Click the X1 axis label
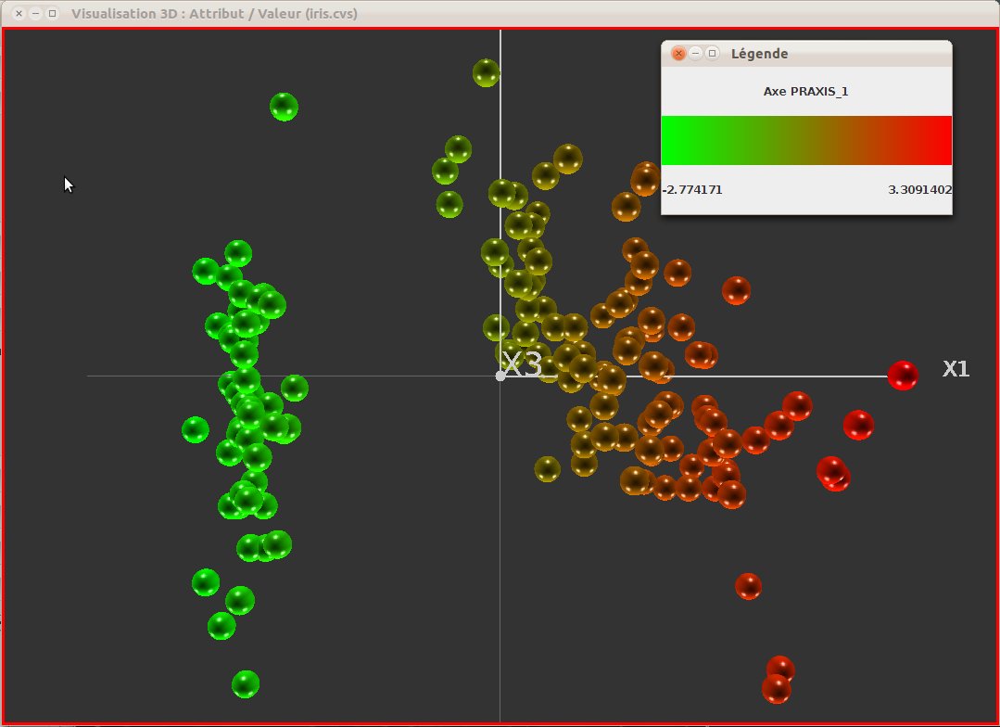The width and height of the screenshot is (1000, 727). point(956,369)
